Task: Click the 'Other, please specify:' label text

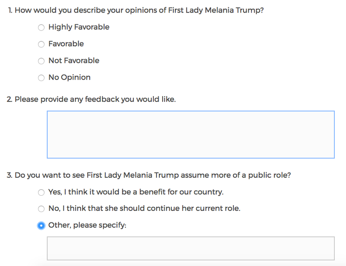Action: (x=87, y=225)
